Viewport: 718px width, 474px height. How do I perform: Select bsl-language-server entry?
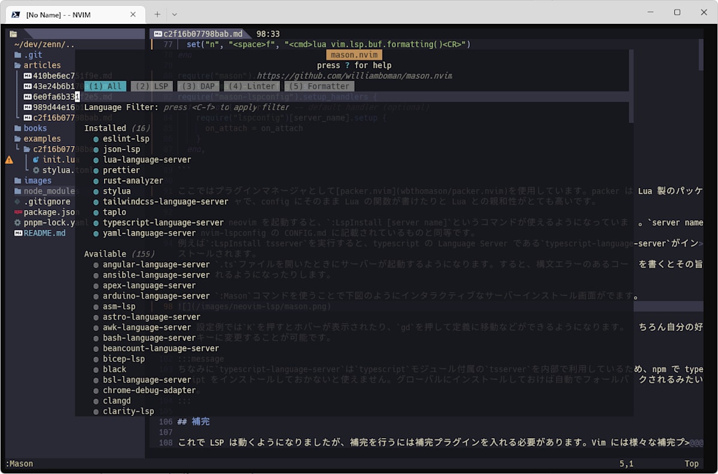147,379
